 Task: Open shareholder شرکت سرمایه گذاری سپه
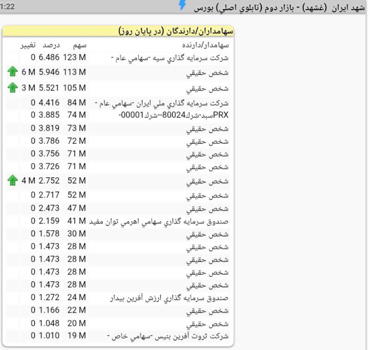click(x=170, y=58)
